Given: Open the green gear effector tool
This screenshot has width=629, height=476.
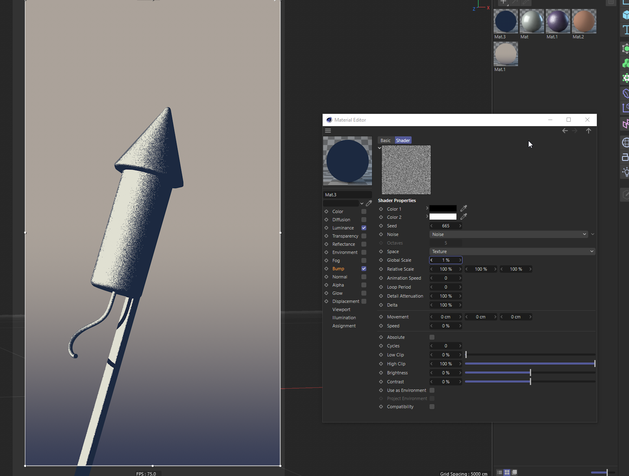Looking at the screenshot, I should (625, 78).
